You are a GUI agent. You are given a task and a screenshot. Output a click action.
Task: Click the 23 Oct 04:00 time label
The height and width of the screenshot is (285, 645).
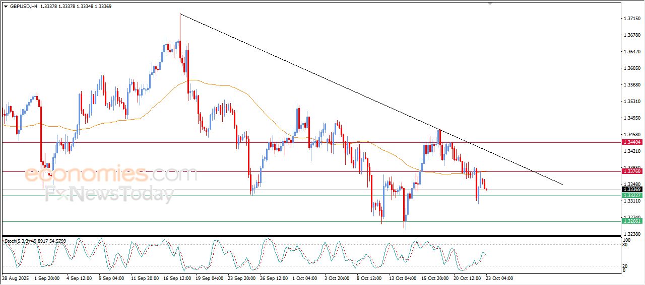(499, 278)
